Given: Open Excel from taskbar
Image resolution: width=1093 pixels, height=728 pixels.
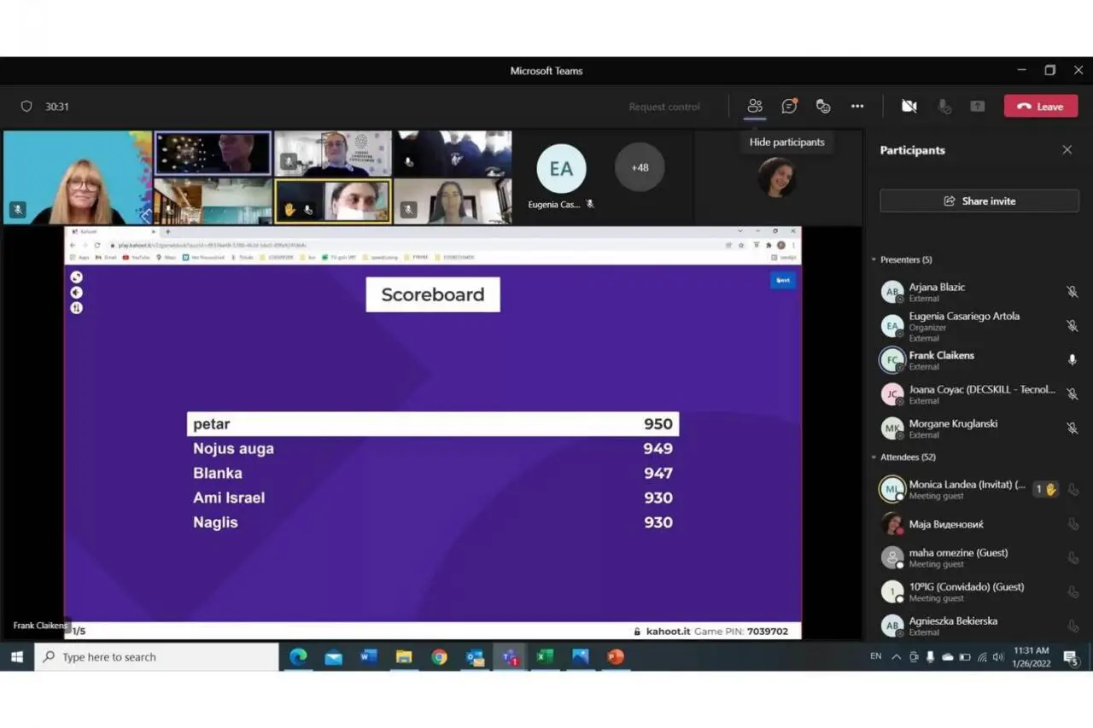Looking at the screenshot, I should [x=545, y=656].
